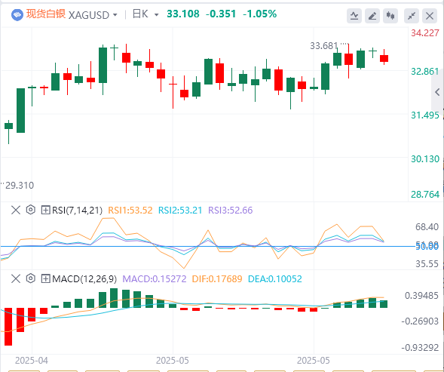Click the 33.681 high price label
The height and width of the screenshot is (372, 444).
[324, 45]
